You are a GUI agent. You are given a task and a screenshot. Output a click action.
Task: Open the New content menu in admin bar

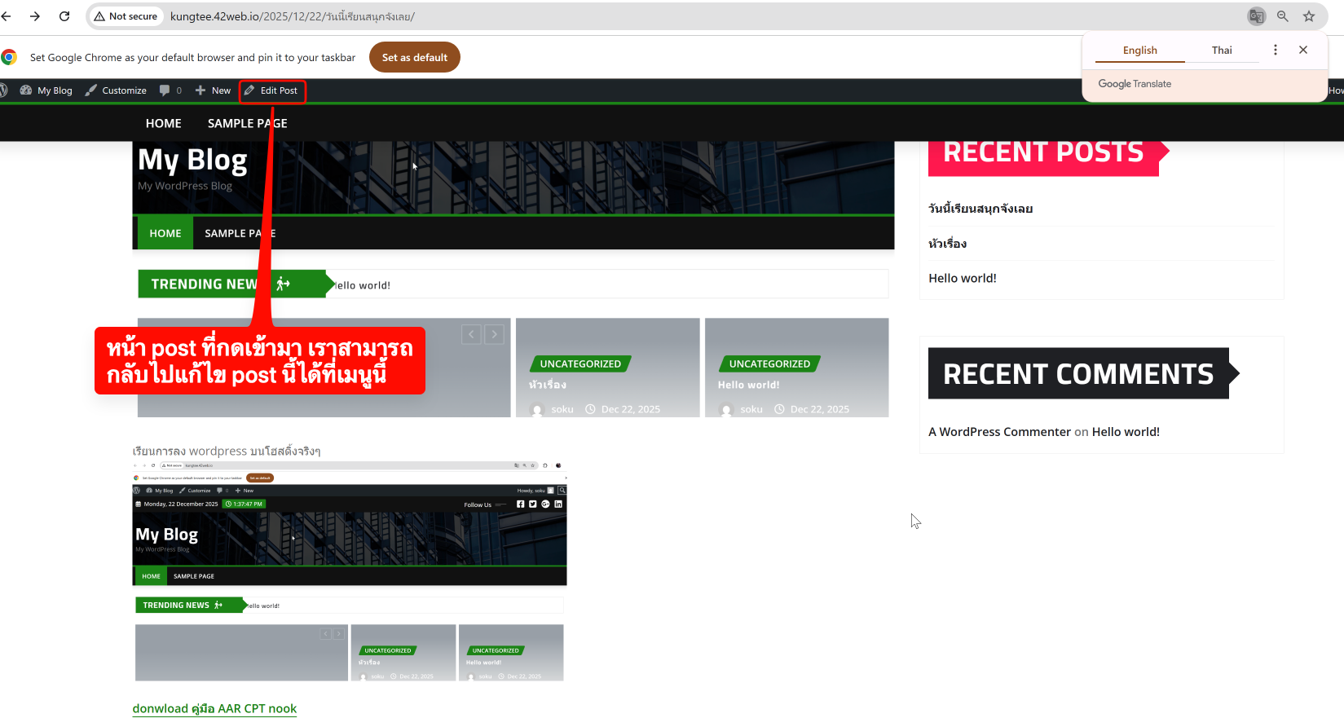point(214,90)
